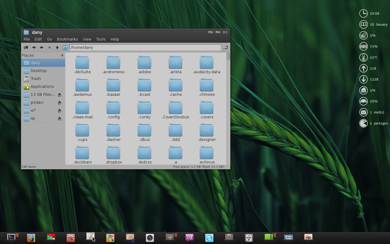
Task: Select the .covers folder
Action: [x=207, y=110]
